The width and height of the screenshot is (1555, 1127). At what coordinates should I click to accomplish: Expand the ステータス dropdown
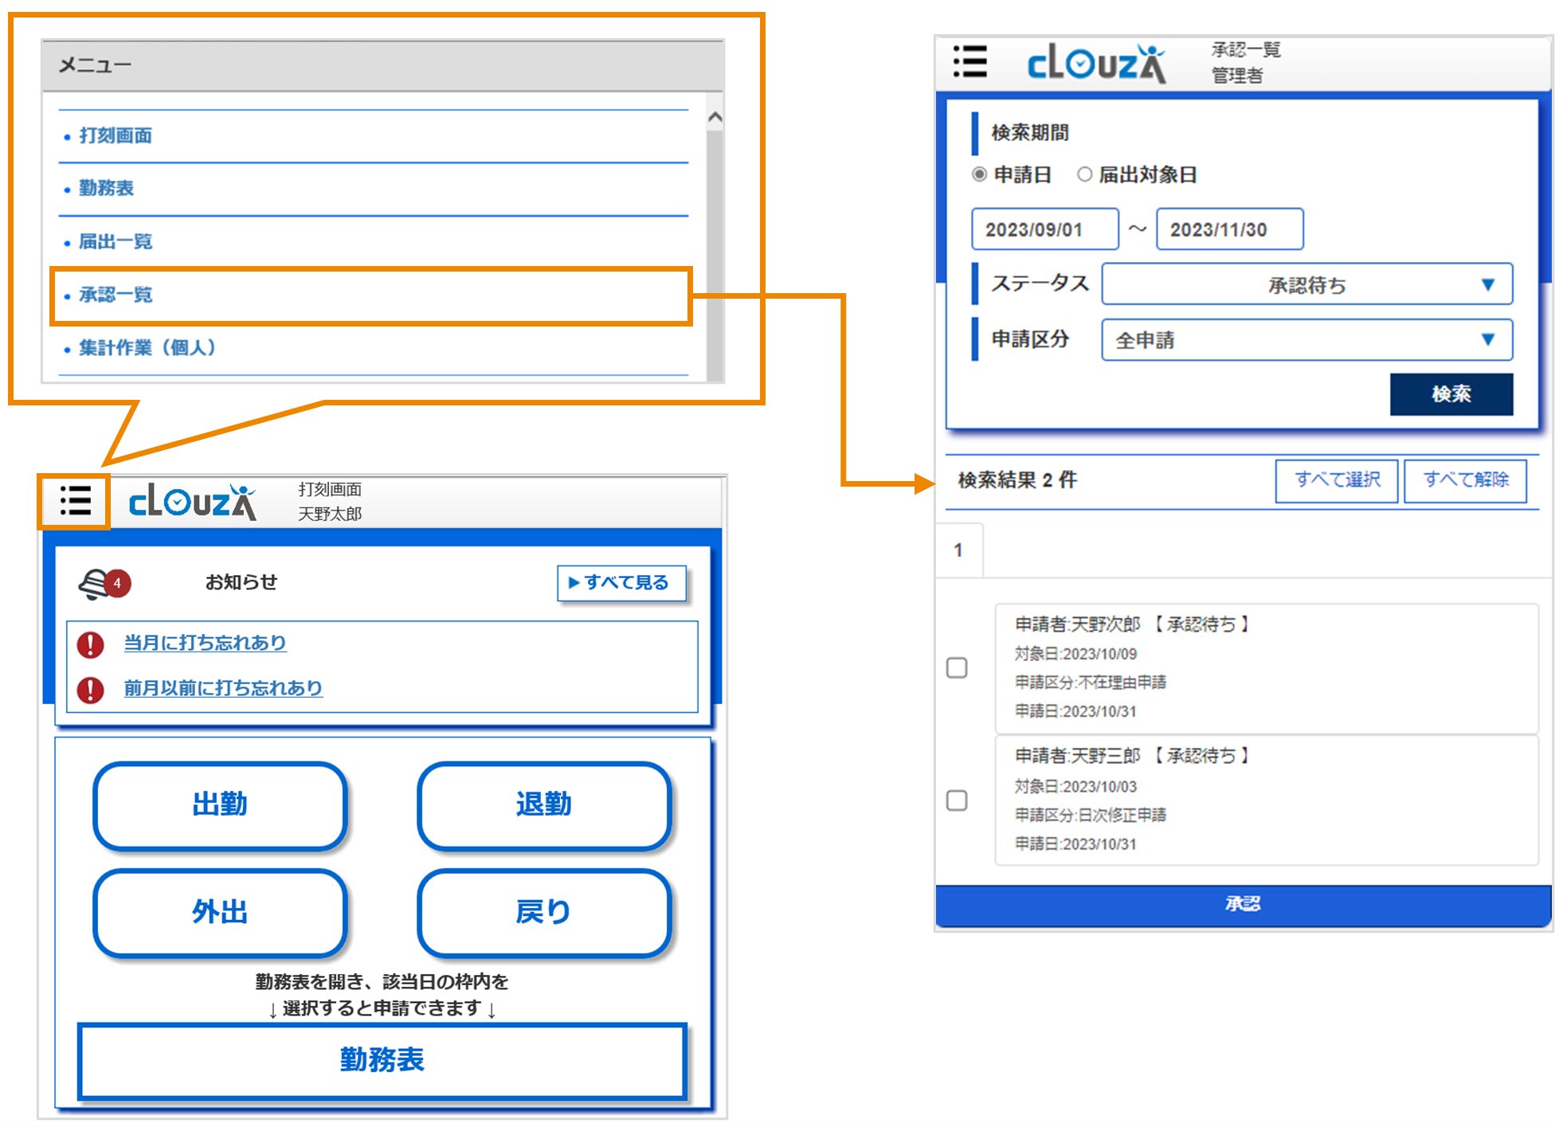[x=1306, y=284]
